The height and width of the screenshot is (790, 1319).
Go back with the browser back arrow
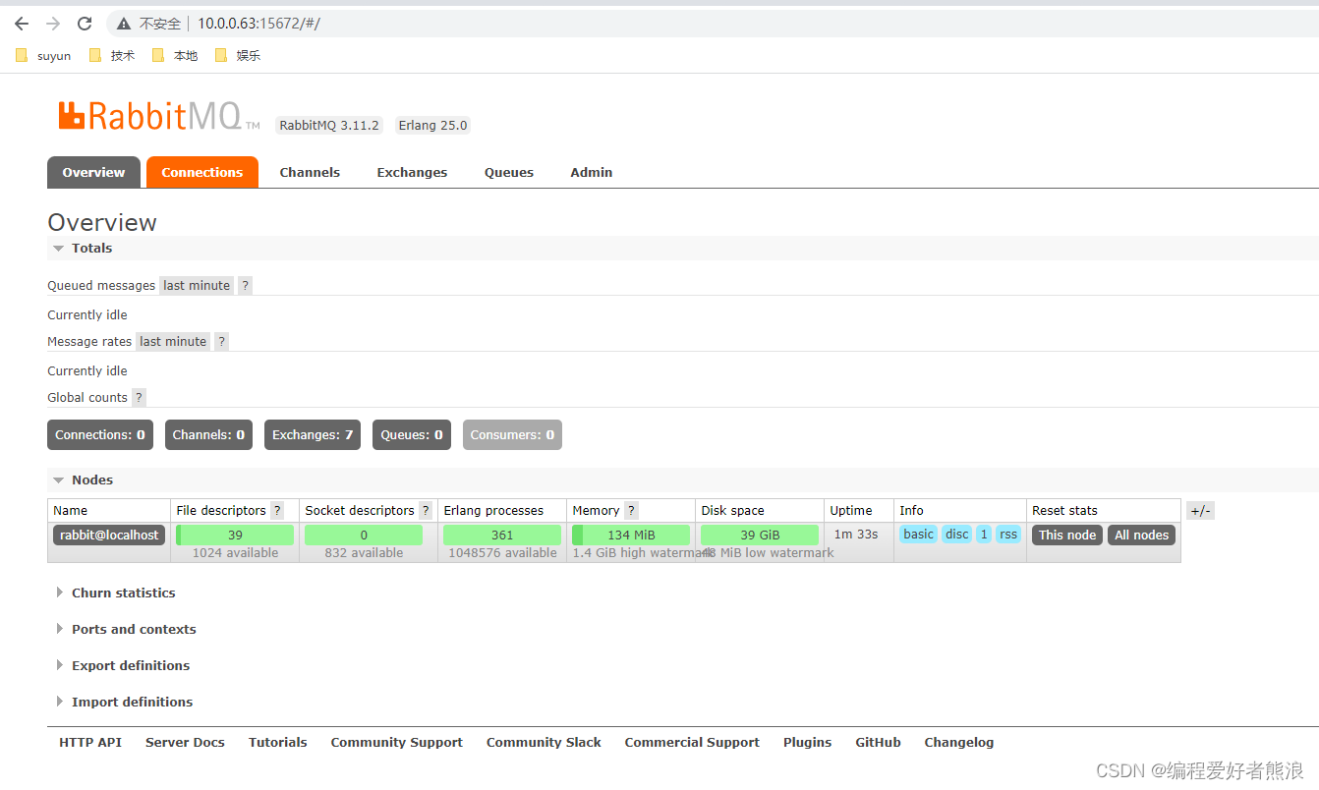click(22, 24)
